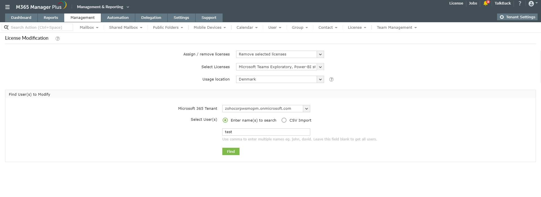Switch to the Dashboard tab
Viewport: 541px width, 197px height.
point(21,18)
